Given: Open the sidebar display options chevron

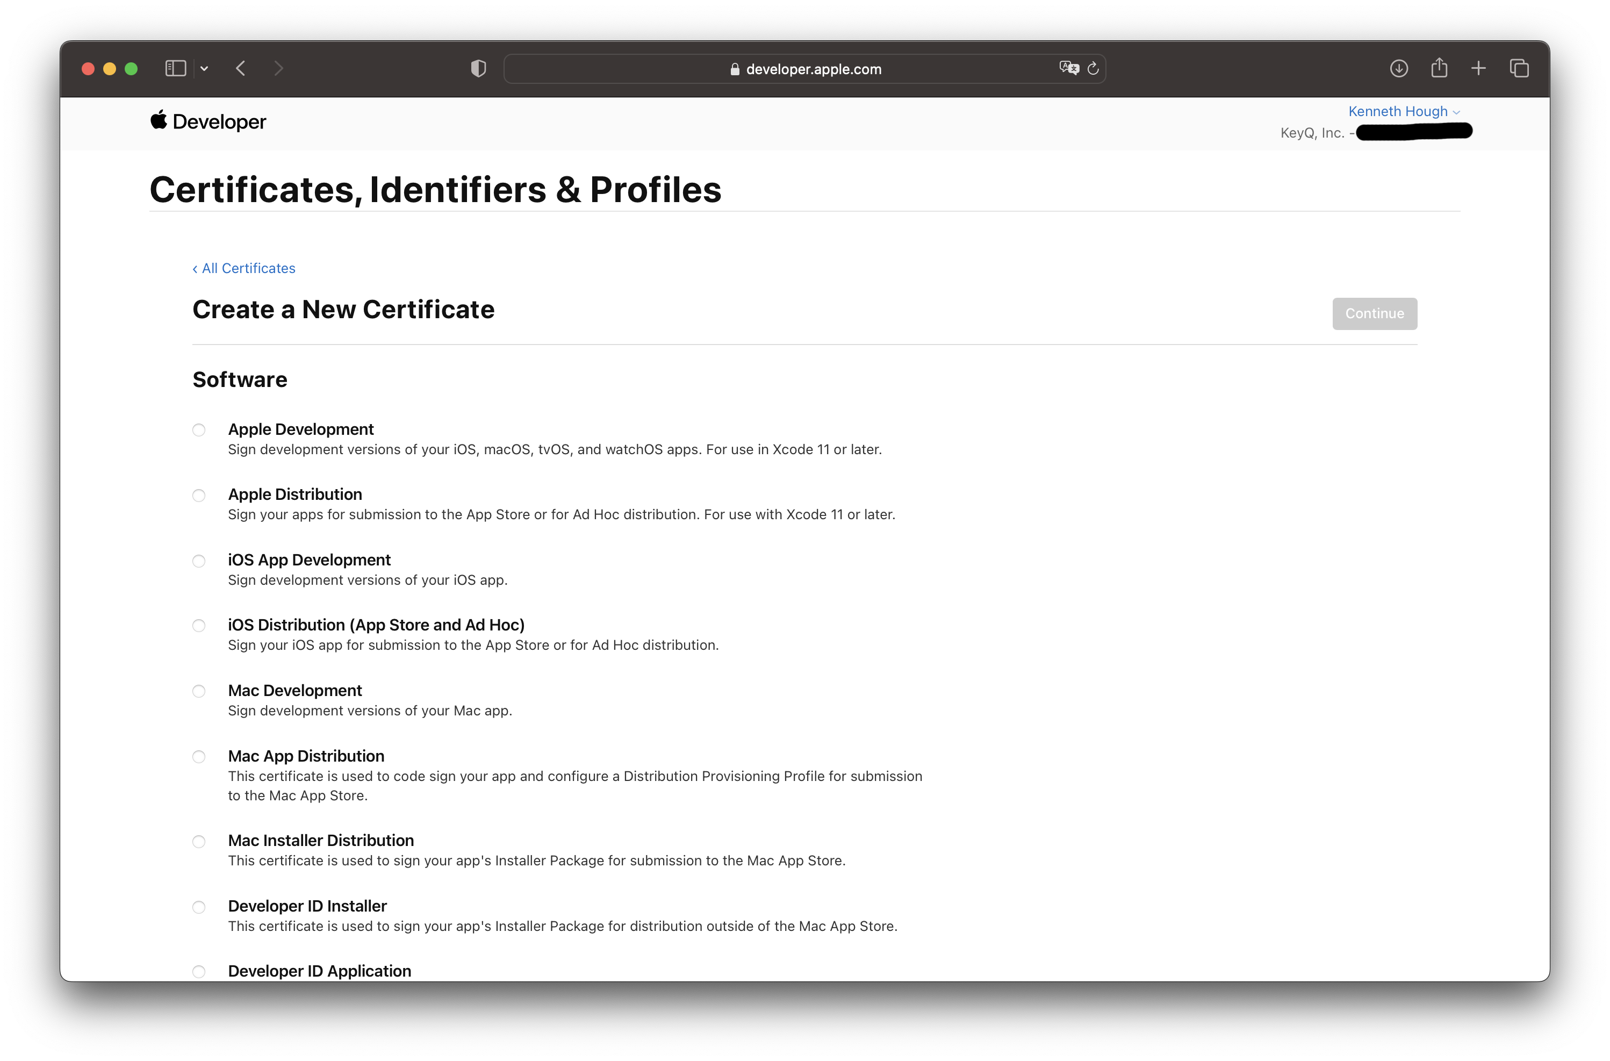Looking at the screenshot, I should tap(204, 68).
